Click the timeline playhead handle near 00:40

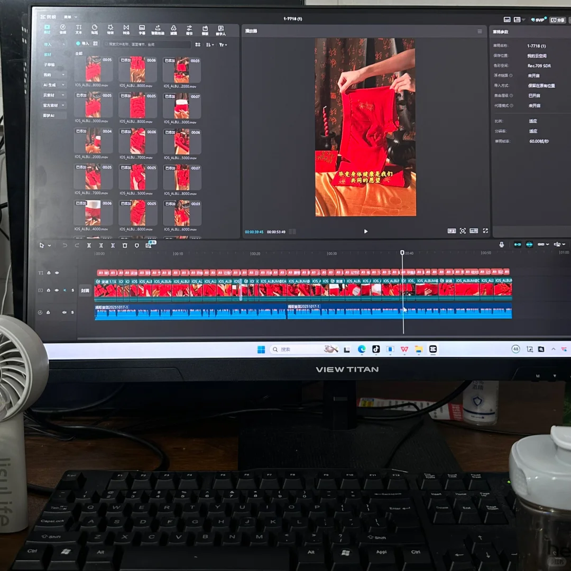tap(402, 252)
